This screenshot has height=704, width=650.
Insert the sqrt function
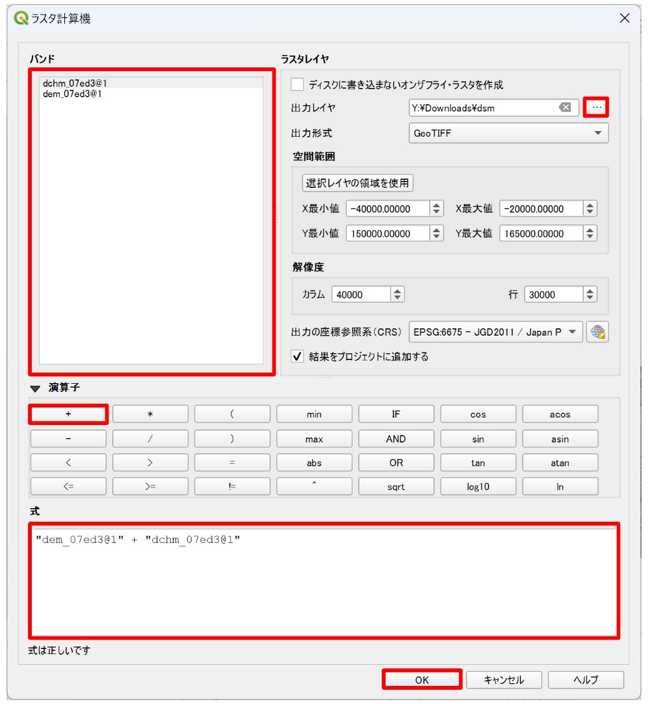pos(396,486)
